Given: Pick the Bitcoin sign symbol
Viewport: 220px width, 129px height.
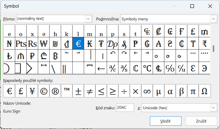Looking at the screenshot, I should point(55,56).
